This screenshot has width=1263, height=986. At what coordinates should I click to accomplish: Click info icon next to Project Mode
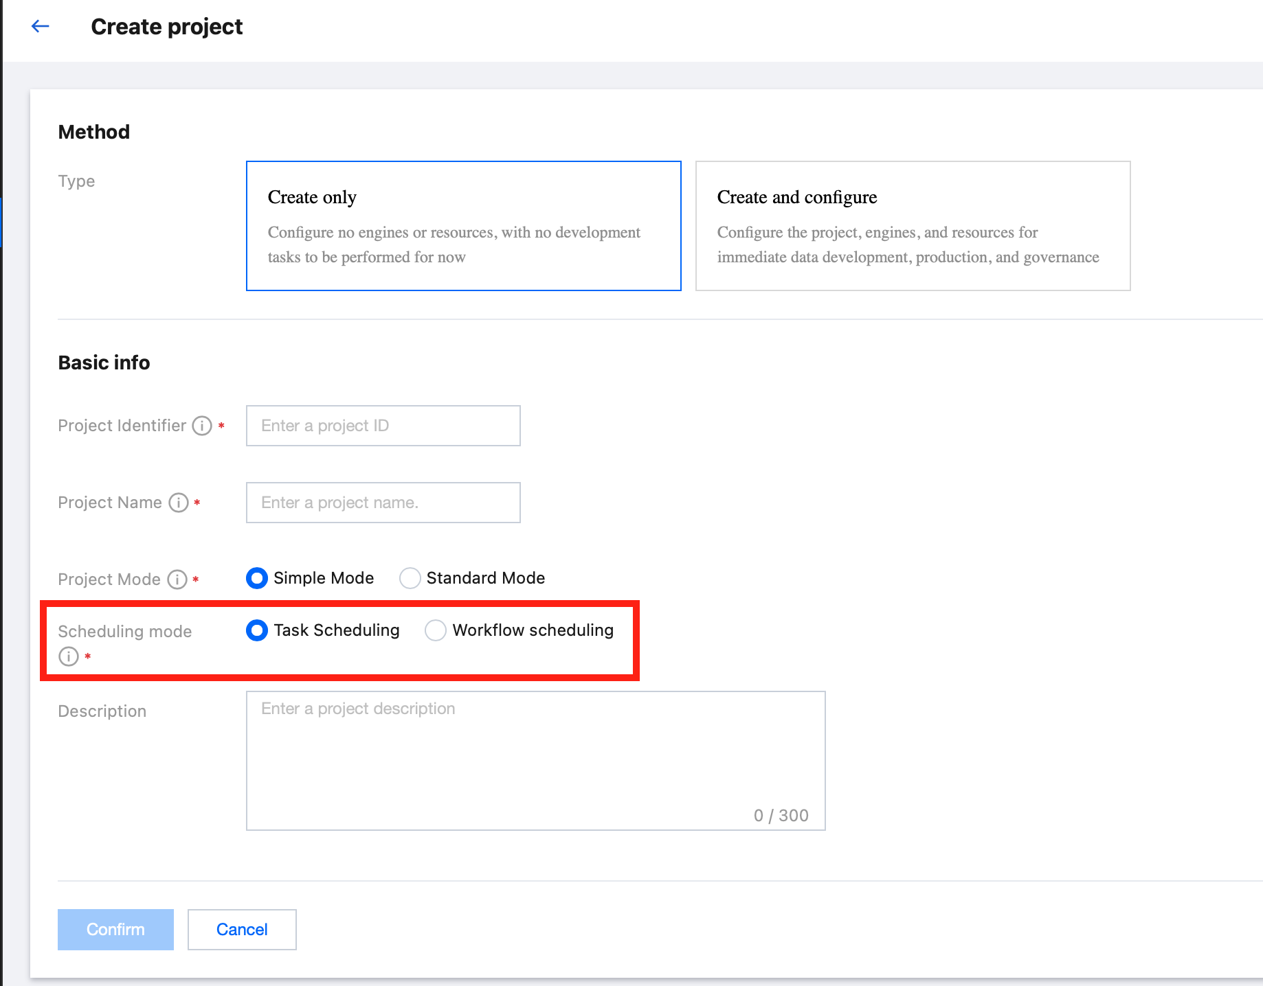point(177,580)
